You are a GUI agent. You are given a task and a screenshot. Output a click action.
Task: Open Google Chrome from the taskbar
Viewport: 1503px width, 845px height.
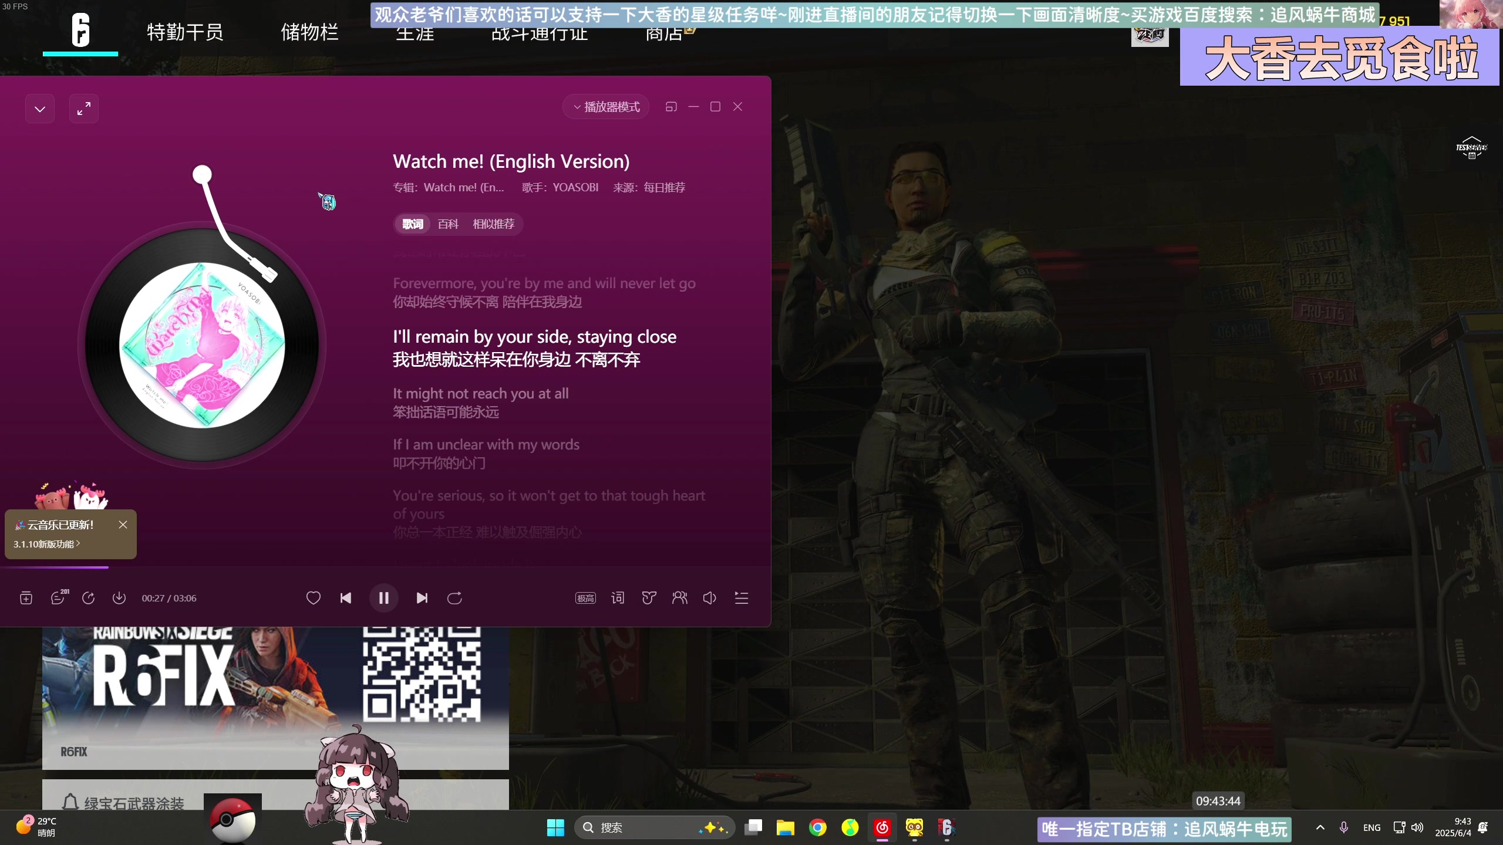coord(817,827)
